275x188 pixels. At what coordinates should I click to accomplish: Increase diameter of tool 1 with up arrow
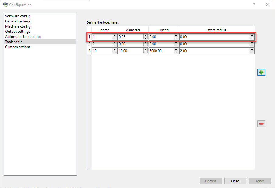(x=145, y=35)
